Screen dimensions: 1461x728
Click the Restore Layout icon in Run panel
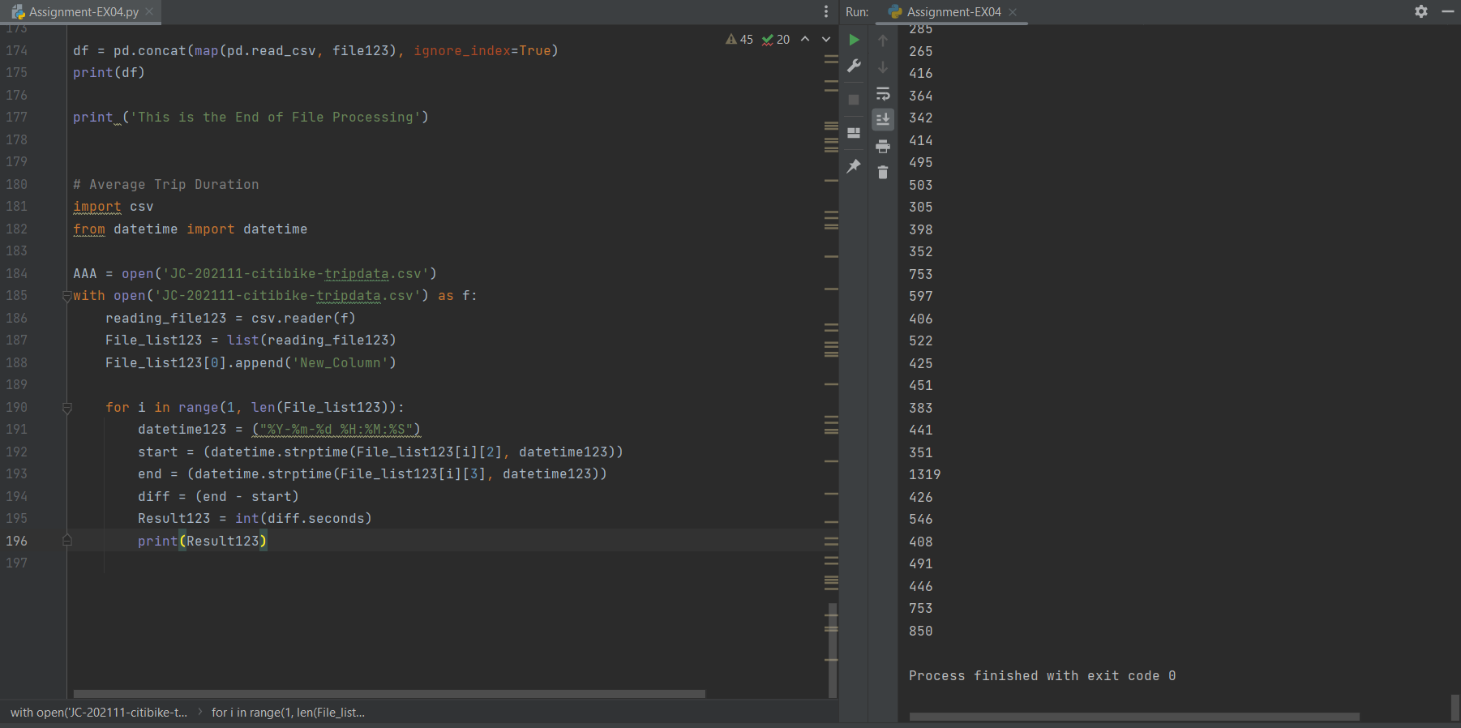(854, 133)
